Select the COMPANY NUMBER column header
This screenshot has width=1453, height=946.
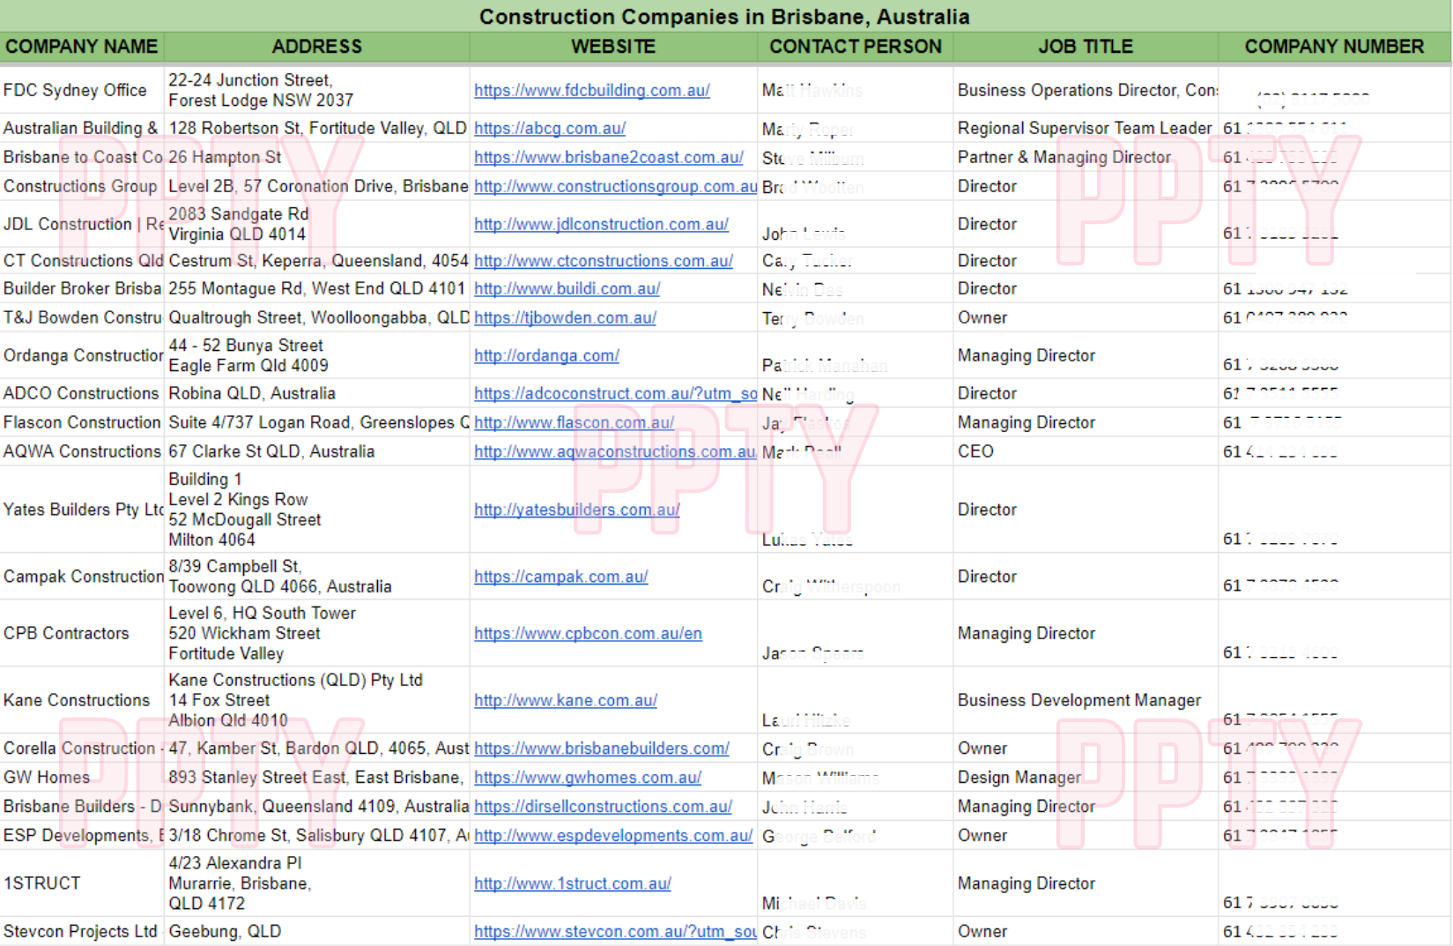pyautogui.click(x=1334, y=47)
